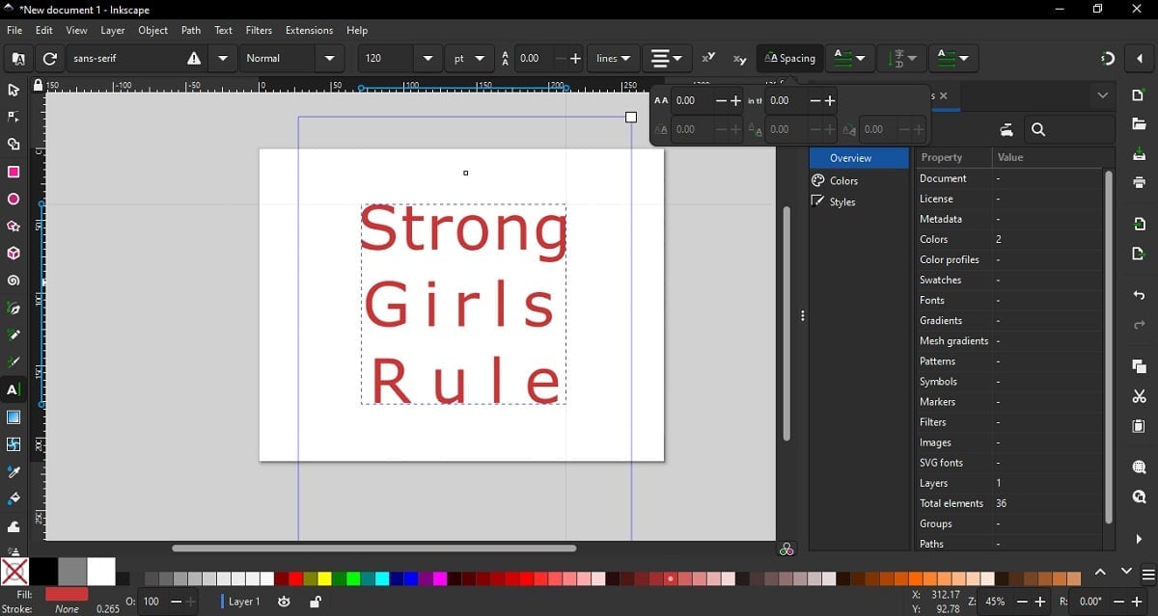Image resolution: width=1158 pixels, height=616 pixels.
Task: Click the Print document icon
Action: pyautogui.click(x=1139, y=181)
